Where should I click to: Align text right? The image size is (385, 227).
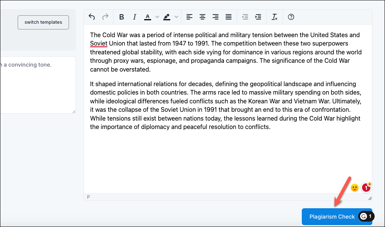(216, 17)
